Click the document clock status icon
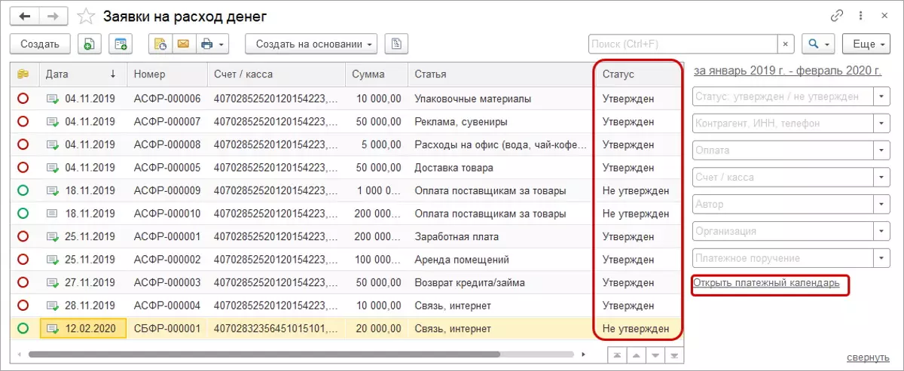 [x=160, y=44]
